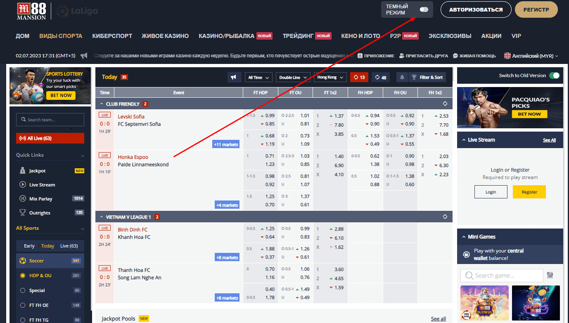Select the Soccer sport entry
Viewport: 569px width, 323px height.
(x=50, y=261)
